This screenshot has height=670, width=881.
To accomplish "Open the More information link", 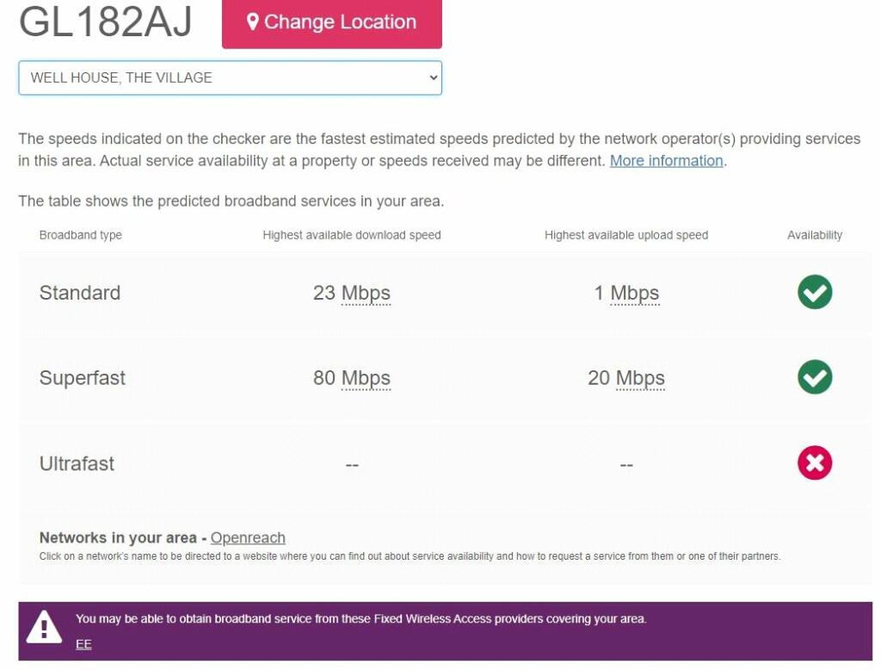I will coord(667,161).
